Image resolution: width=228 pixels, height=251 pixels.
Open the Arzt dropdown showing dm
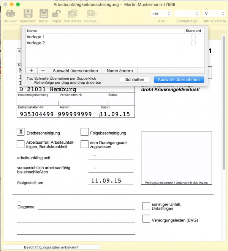coord(161,14)
